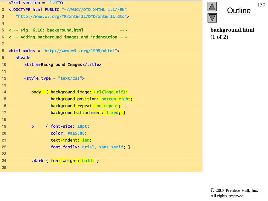The width and height of the screenshot is (268, 201).
Task: Select background-position bottom right rule
Action: point(92,99)
